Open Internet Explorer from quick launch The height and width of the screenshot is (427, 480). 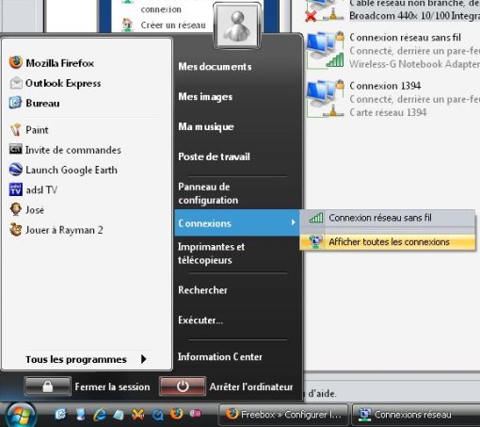[100, 415]
